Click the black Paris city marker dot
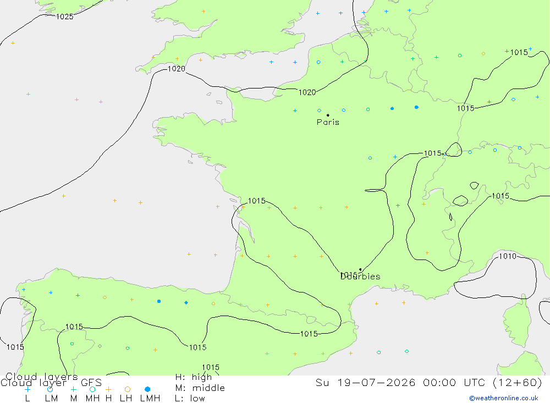Screen dimensions: 550x403 pyautogui.click(x=328, y=115)
